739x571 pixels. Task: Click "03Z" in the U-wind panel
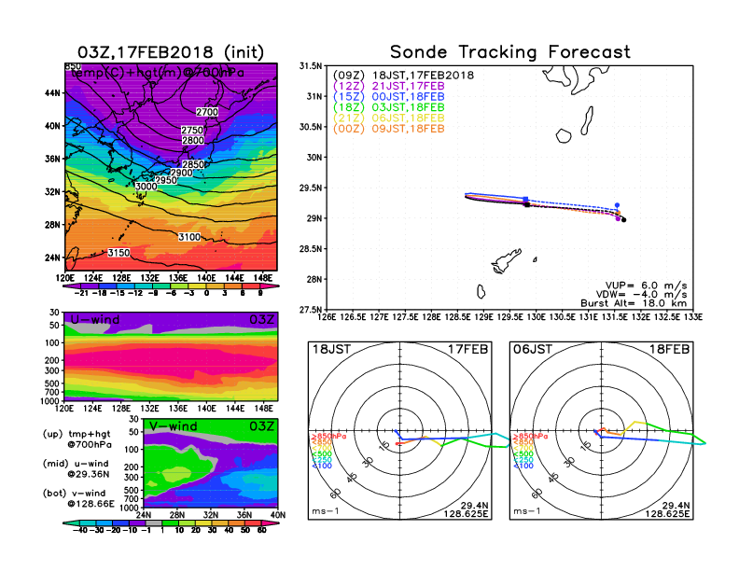click(x=261, y=319)
